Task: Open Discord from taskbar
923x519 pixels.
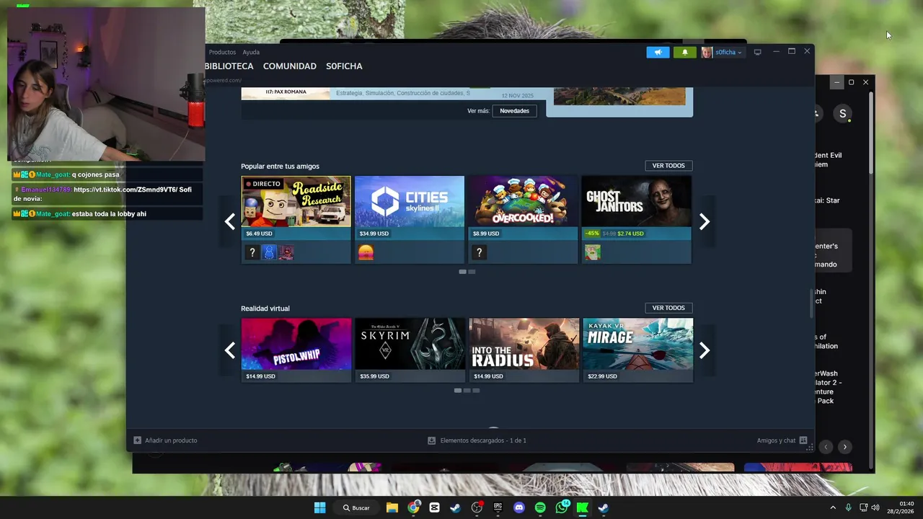Action: [519, 507]
